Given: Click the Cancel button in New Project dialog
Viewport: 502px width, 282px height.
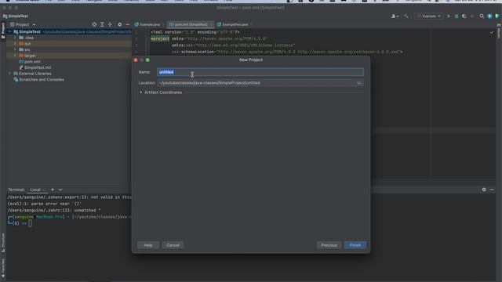Looking at the screenshot, I should click(173, 245).
